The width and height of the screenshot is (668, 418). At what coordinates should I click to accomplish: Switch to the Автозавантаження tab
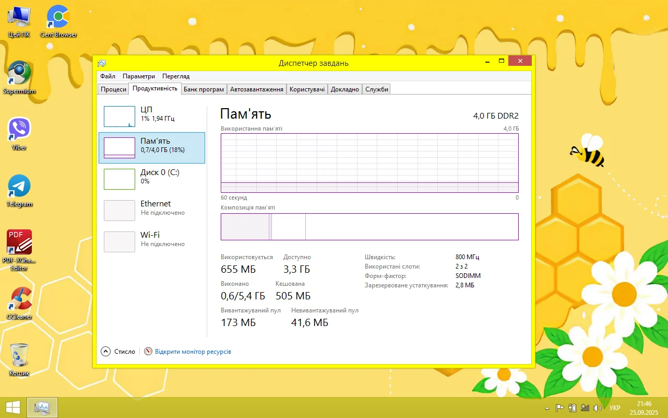click(257, 89)
